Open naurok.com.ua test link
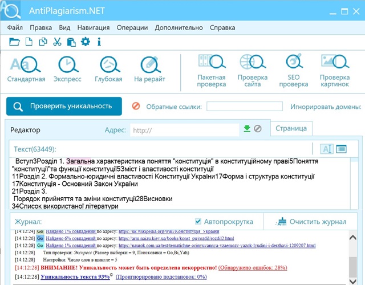The width and height of the screenshot is (365, 285). point(217,246)
